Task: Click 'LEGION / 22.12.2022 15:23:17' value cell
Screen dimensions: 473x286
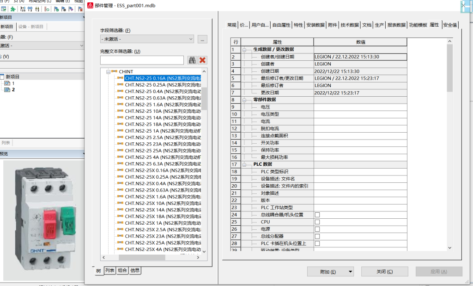Action: tap(360, 78)
